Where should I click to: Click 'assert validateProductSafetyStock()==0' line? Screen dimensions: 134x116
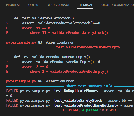[x=61, y=23]
